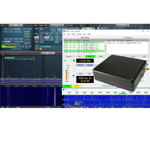Click the Log QSO button
The width and height of the screenshot is (150, 164).
click(x=69, y=56)
